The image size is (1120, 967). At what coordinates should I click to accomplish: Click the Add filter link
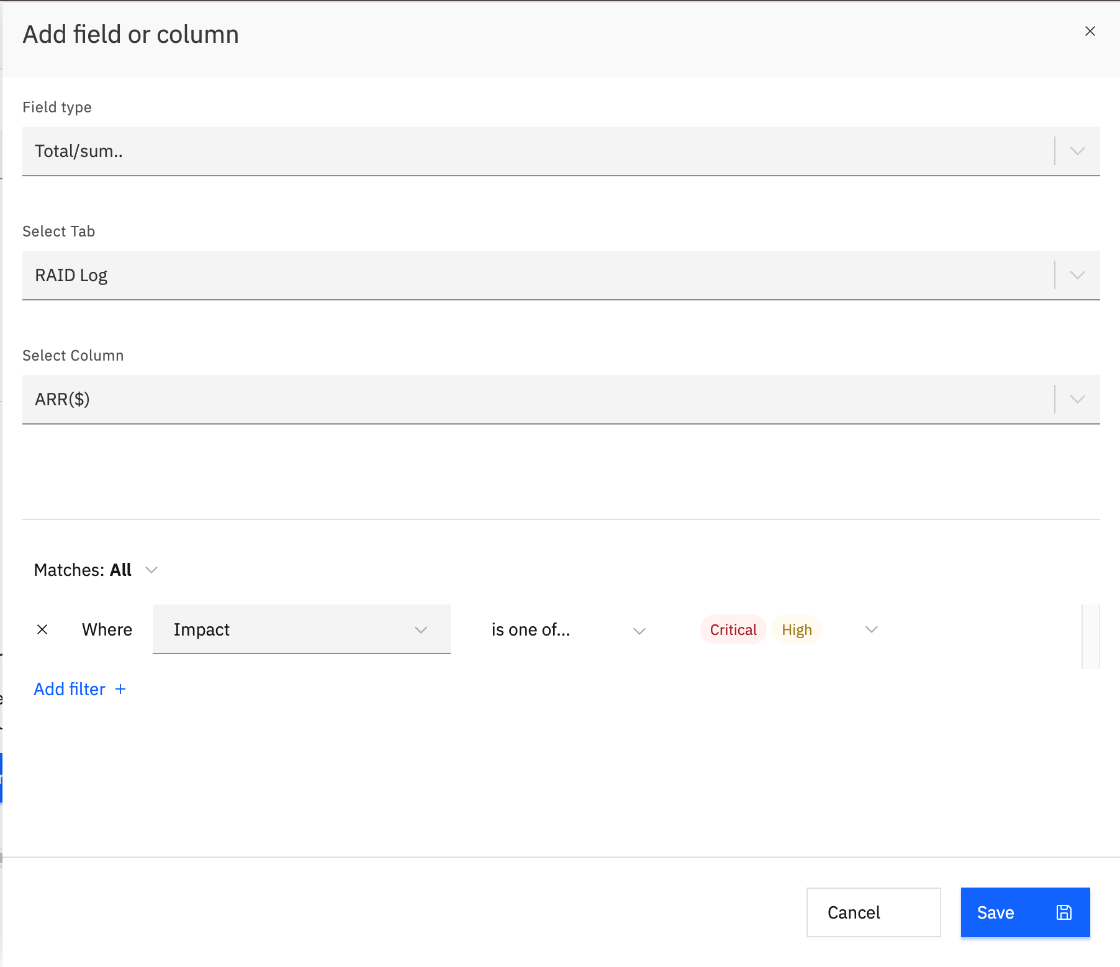coord(70,689)
